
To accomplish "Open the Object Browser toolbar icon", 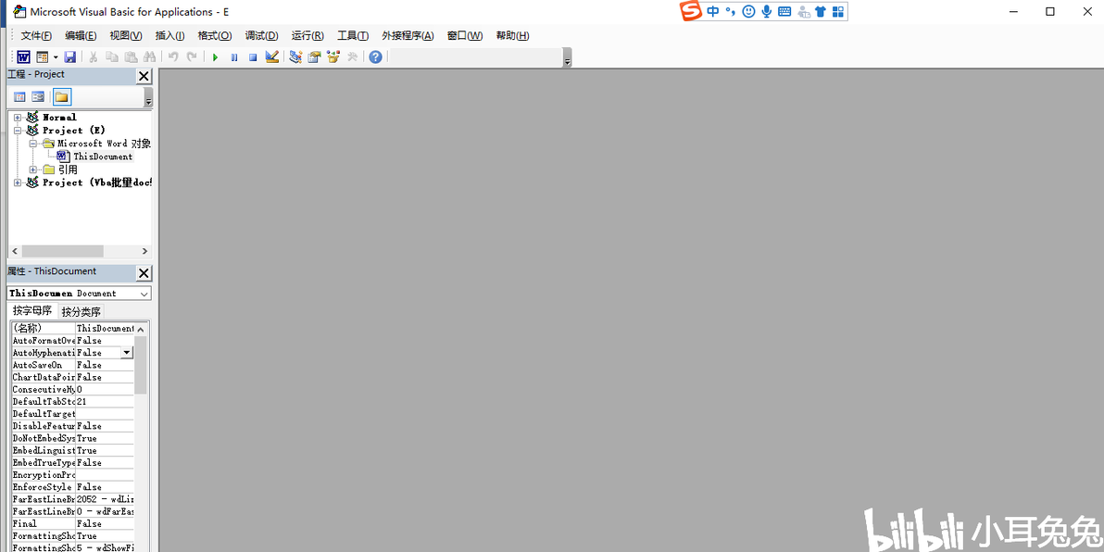I will click(x=333, y=57).
